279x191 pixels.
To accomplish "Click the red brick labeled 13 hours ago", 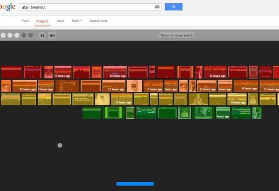I will point(215,72).
